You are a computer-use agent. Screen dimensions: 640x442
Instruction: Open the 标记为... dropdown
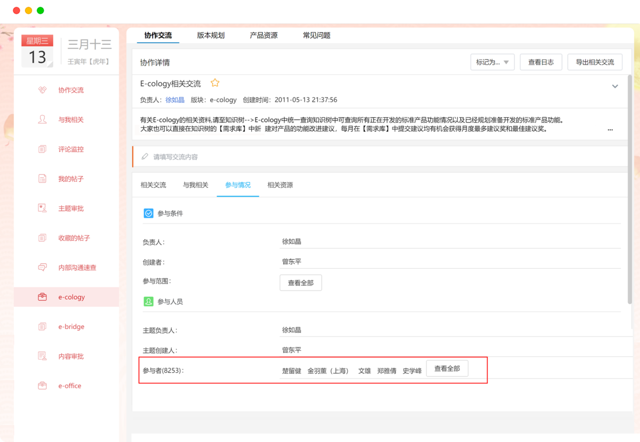coord(492,62)
